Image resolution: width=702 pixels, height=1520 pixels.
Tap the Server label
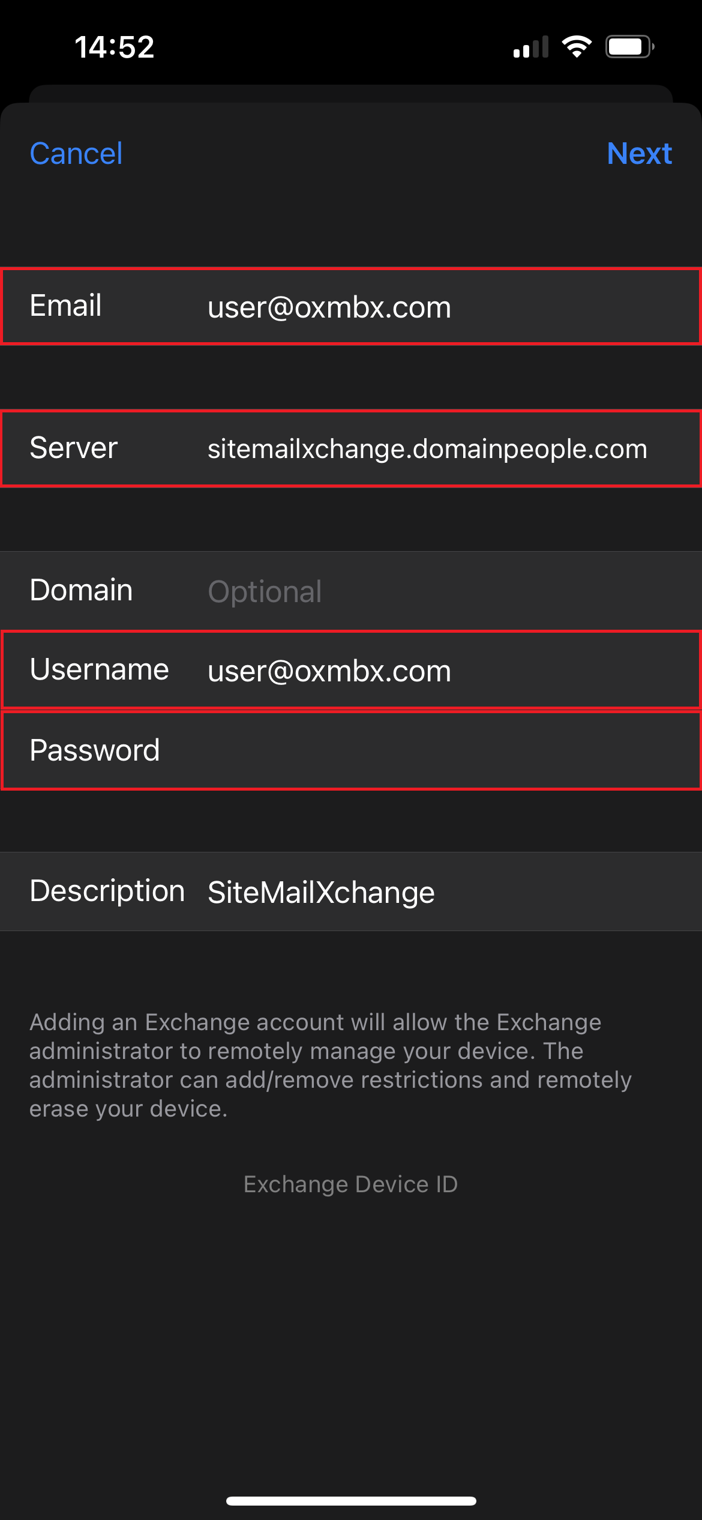pos(74,448)
